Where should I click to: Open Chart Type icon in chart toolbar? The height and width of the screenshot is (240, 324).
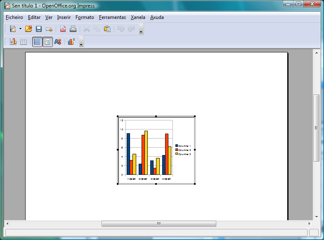click(13, 42)
